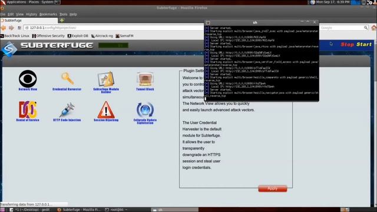This screenshot has width=377, height=212.
Task: Open the Places system menu
Action: pos(34,2)
